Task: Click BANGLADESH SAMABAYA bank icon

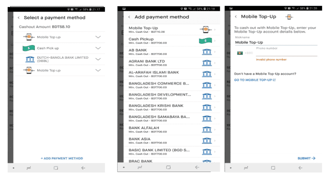Action: tap(207, 119)
